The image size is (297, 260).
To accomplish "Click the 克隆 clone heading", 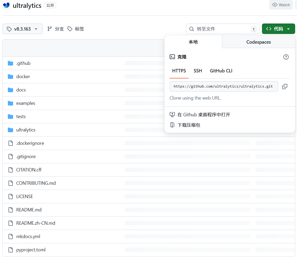I will tap(182, 57).
